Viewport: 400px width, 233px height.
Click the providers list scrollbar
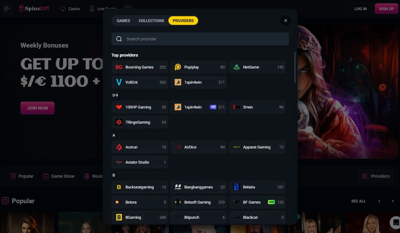point(295,68)
